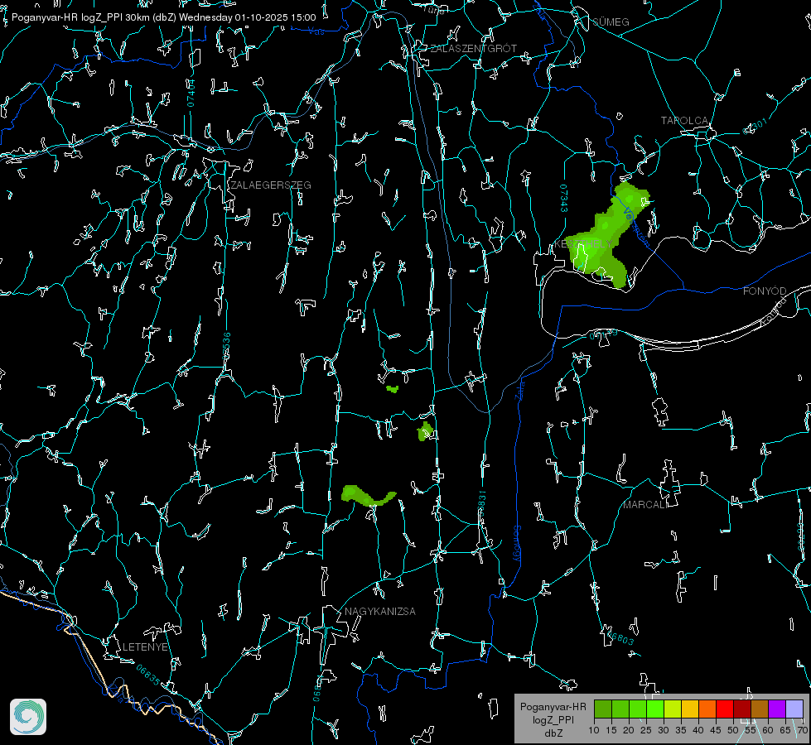This screenshot has width=811, height=745.
Task: Select the 45-50 dBZ red swatch
Action: (x=725, y=709)
